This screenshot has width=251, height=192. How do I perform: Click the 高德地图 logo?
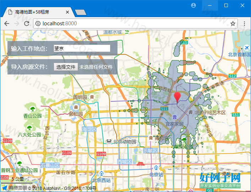tap(14, 188)
